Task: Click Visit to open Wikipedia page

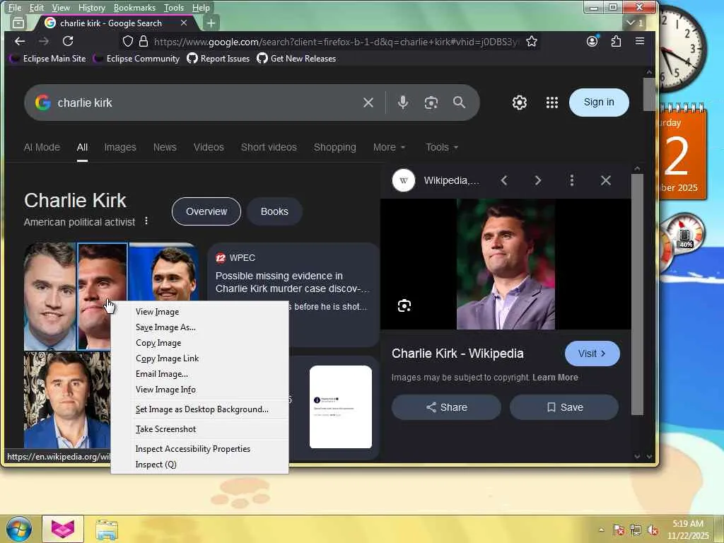Action: click(x=592, y=354)
